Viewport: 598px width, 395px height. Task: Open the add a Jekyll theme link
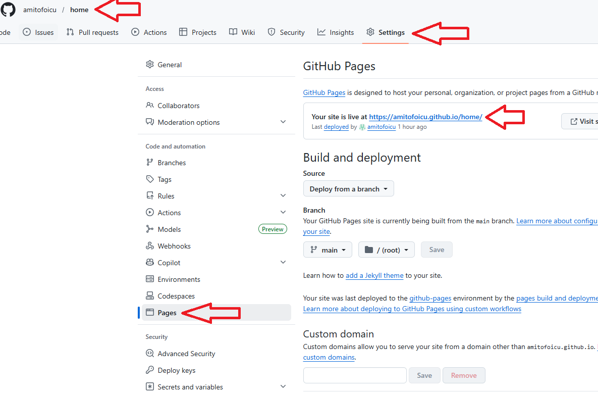coord(374,276)
